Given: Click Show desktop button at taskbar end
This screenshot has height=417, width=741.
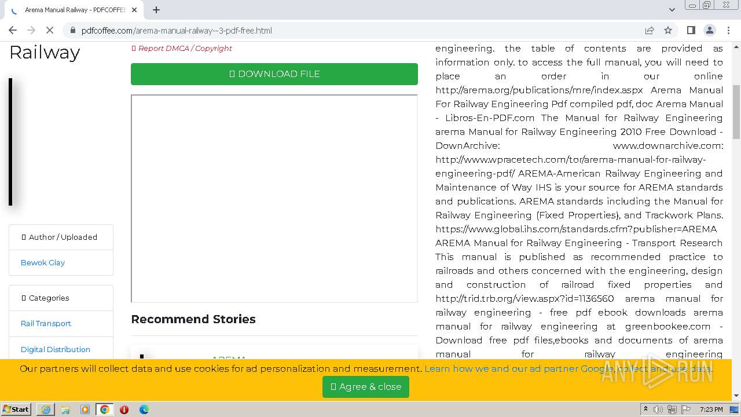Looking at the screenshot, I should point(735,409).
